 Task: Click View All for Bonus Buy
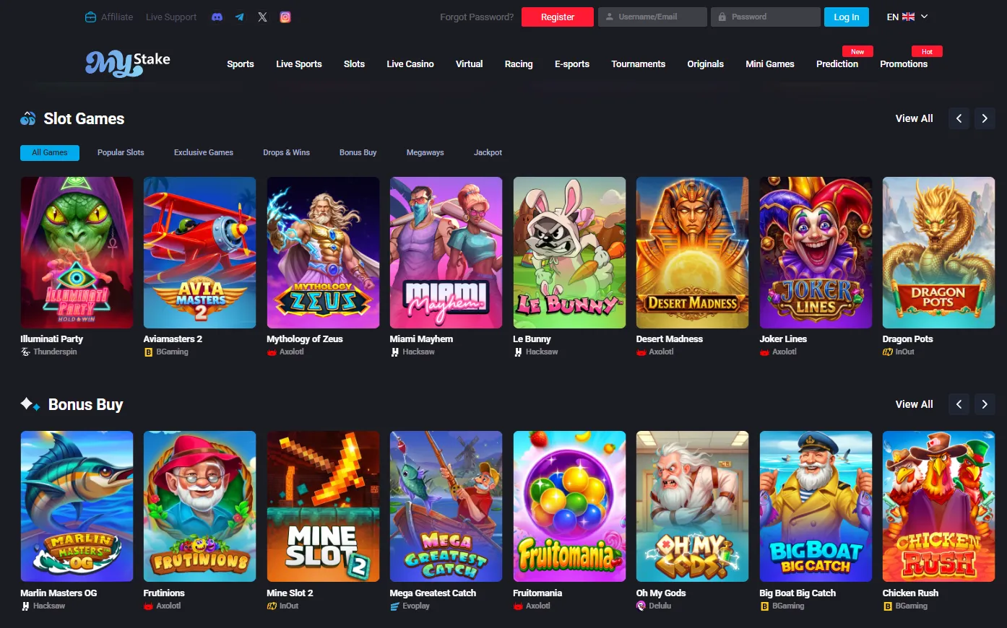pos(915,404)
